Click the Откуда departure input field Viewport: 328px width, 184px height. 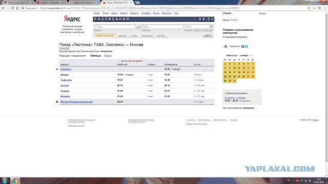click(x=115, y=27)
